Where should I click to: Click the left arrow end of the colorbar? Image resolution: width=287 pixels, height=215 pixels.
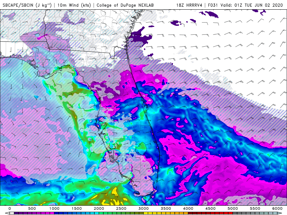click(x=7, y=213)
